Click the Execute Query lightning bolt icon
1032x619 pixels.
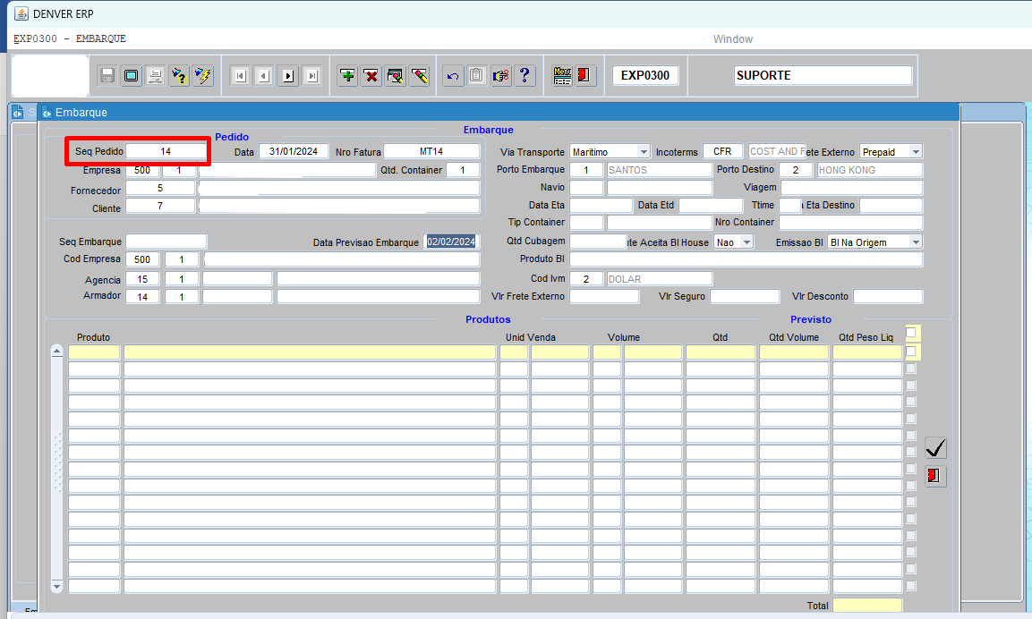point(203,76)
